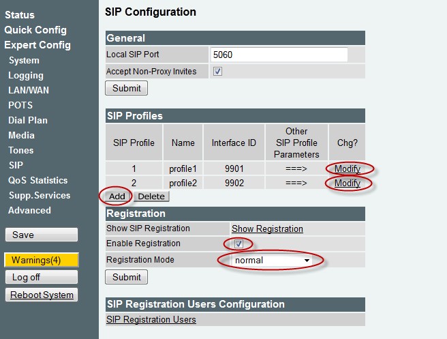Click Reboot System
Image resolution: width=447 pixels, height=339 pixels.
click(42, 295)
